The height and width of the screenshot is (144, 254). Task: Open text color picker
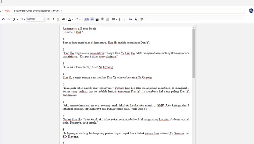70,19
